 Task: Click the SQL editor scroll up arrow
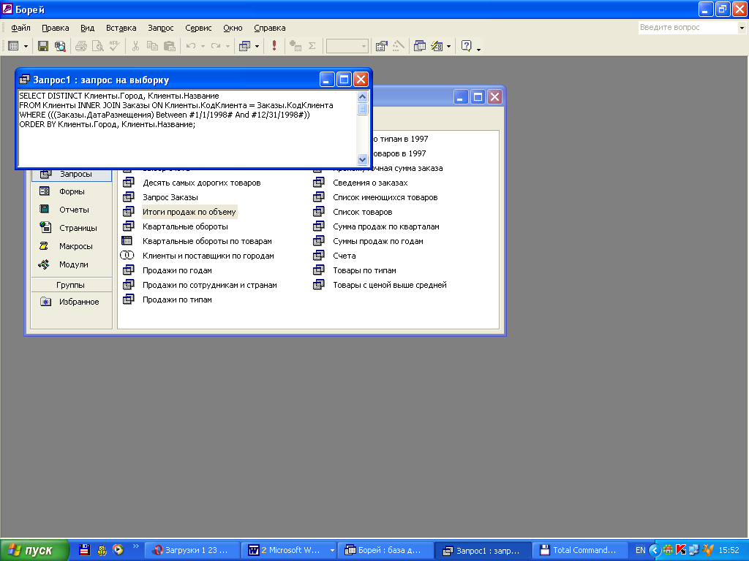(362, 96)
